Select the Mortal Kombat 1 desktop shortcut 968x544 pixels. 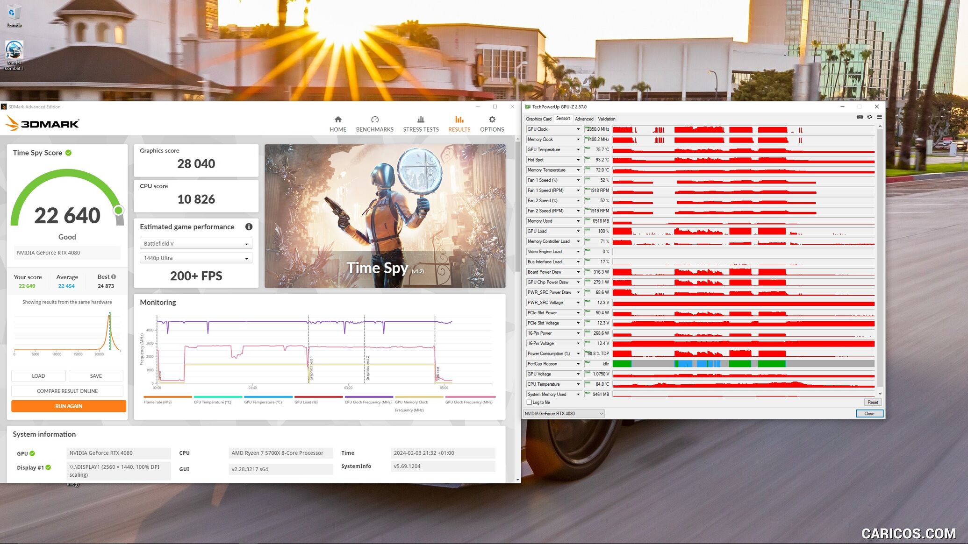click(x=14, y=56)
